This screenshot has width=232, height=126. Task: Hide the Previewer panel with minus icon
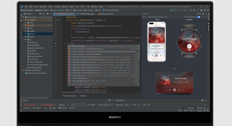206,14
